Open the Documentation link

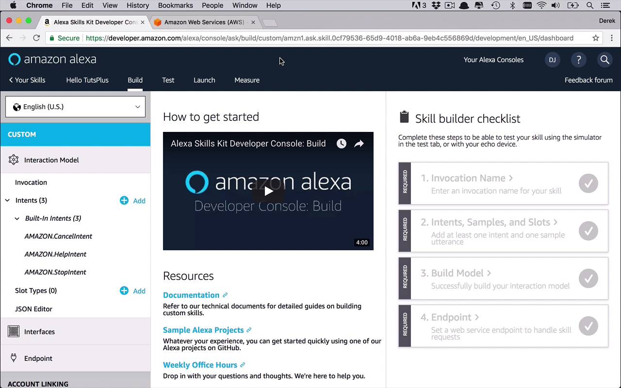coord(191,295)
